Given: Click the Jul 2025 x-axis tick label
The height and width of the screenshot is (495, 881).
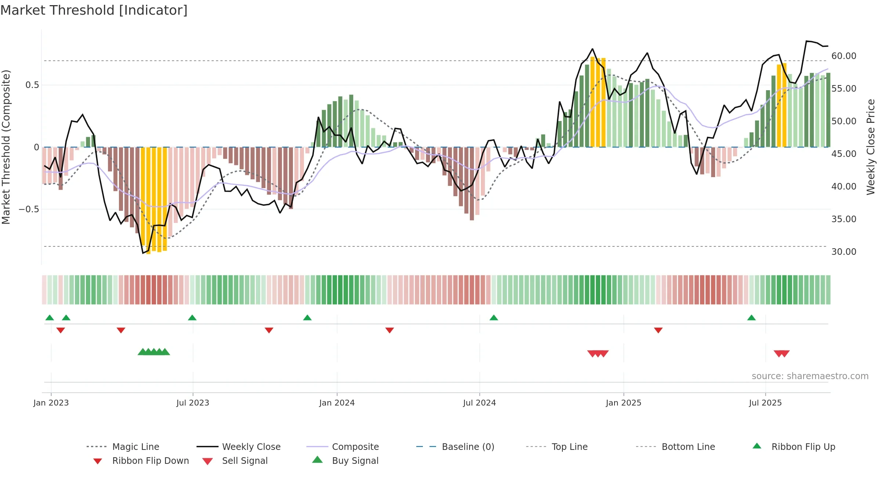Looking at the screenshot, I should 765,403.
